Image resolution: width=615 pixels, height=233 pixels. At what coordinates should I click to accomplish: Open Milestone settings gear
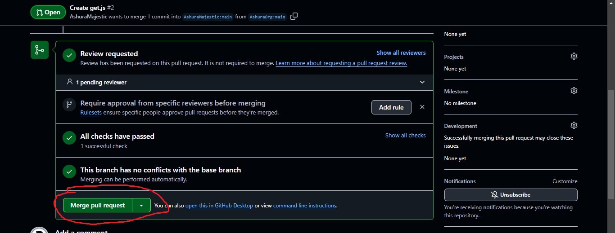(574, 91)
